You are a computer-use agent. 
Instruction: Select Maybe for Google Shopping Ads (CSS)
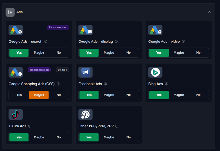(x=39, y=95)
